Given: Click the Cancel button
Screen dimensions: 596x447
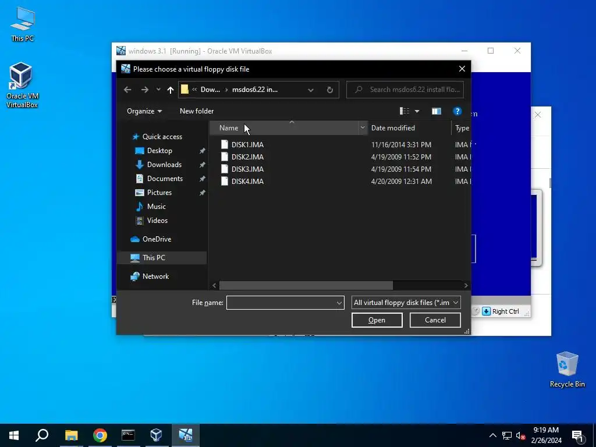Looking at the screenshot, I should coord(435,320).
